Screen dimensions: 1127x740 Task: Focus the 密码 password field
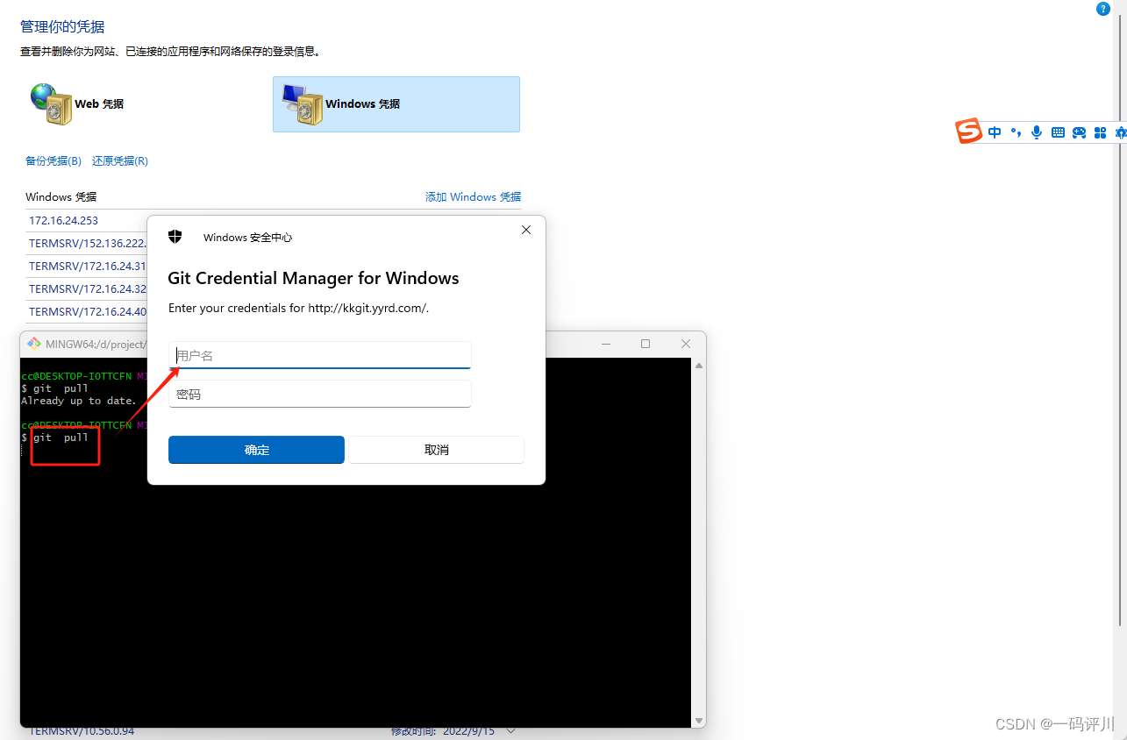[320, 394]
